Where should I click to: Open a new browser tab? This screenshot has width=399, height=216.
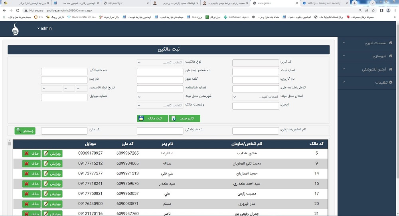354,3
